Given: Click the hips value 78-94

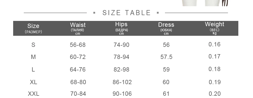Looking at the screenshot, I should click(121, 57).
